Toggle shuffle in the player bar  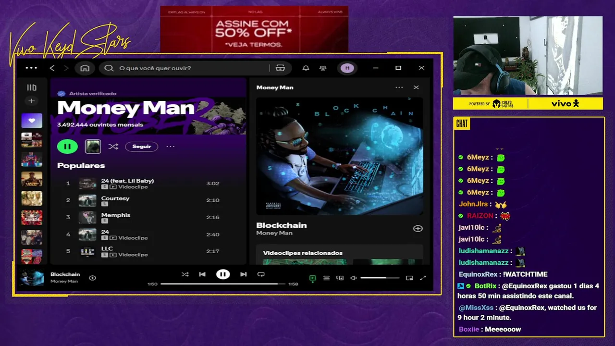coord(185,274)
